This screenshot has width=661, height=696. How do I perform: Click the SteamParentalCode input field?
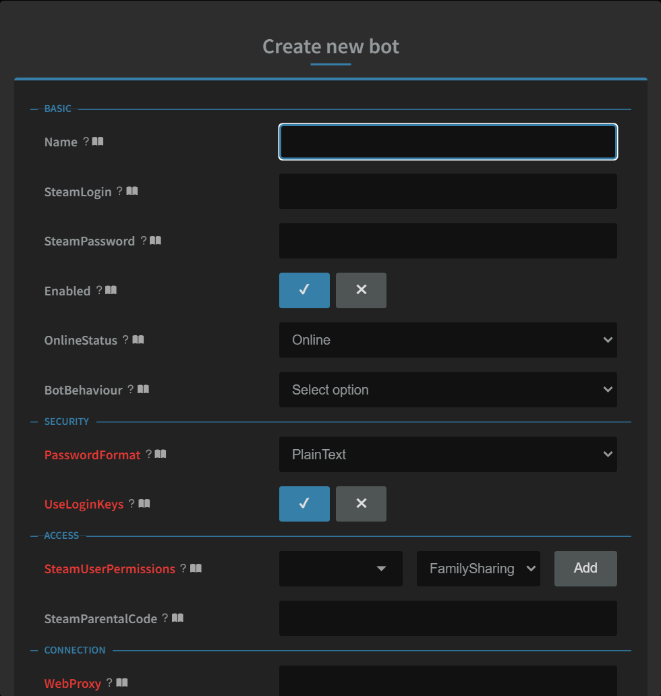[448, 618]
